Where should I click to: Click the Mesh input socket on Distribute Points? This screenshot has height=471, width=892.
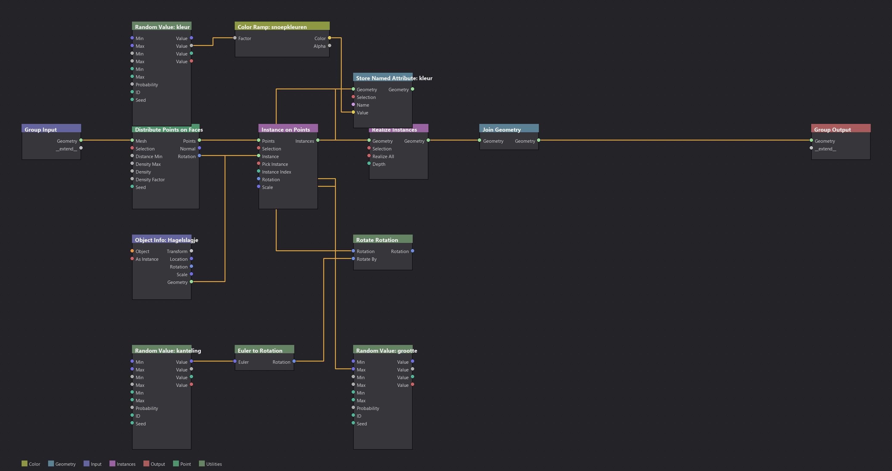132,141
